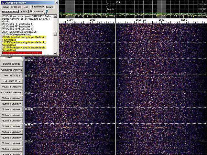Open the CPU Load tab
The height and width of the screenshot is (155, 207).
(x=16, y=7)
